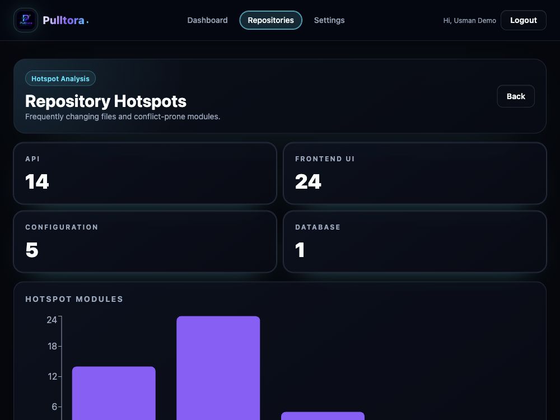Click the y-axis label 12
This screenshot has width=560, height=420.
(x=53, y=376)
